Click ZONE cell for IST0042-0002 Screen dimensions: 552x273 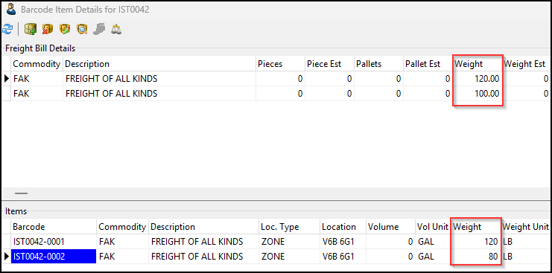coord(289,256)
